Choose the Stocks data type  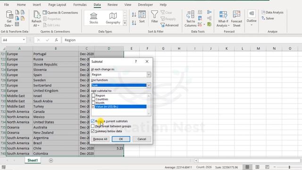tap(93, 18)
